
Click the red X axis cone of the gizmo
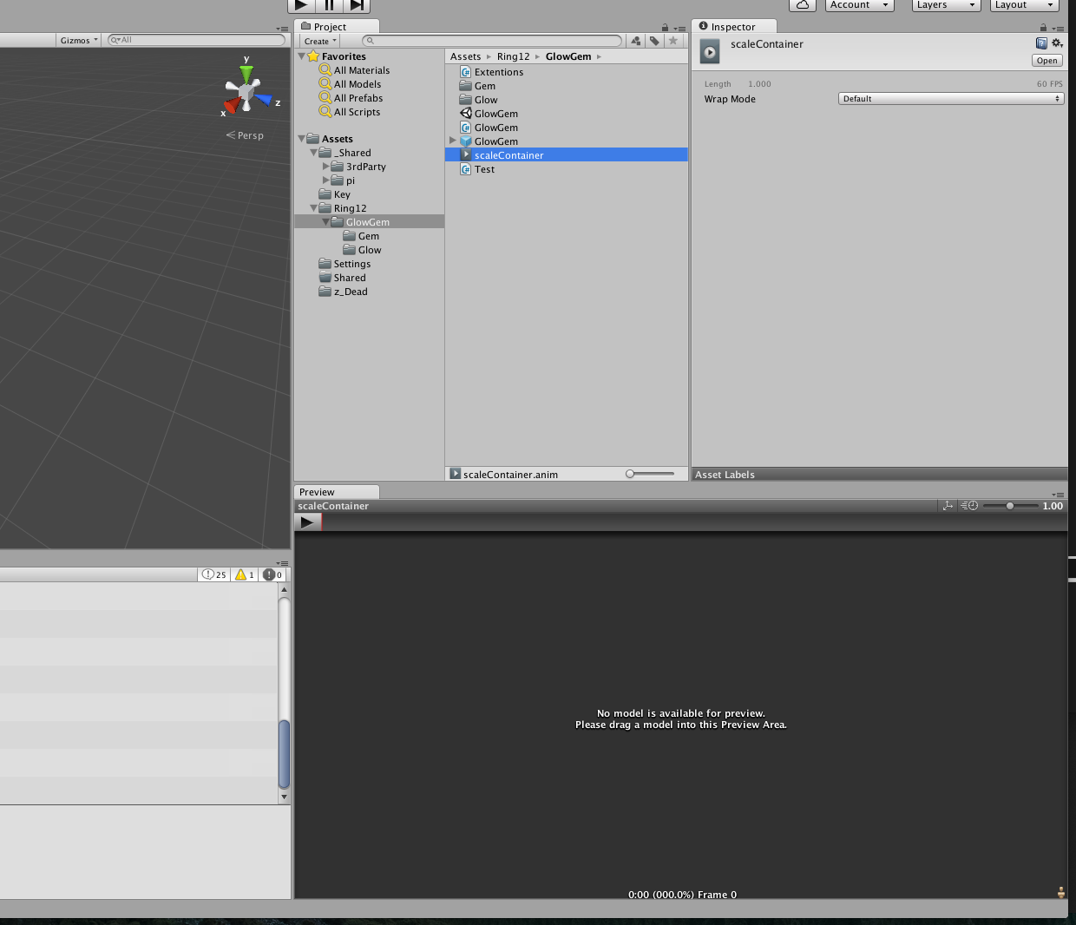tap(230, 108)
